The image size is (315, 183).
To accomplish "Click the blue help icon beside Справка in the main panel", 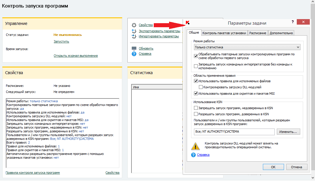I will point(134,54).
